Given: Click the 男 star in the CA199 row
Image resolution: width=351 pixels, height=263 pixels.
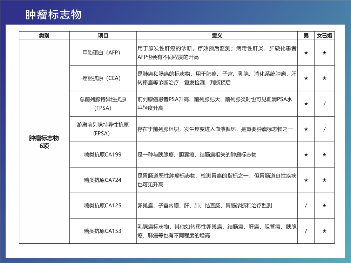Looking at the screenshot, I should 306,155.
